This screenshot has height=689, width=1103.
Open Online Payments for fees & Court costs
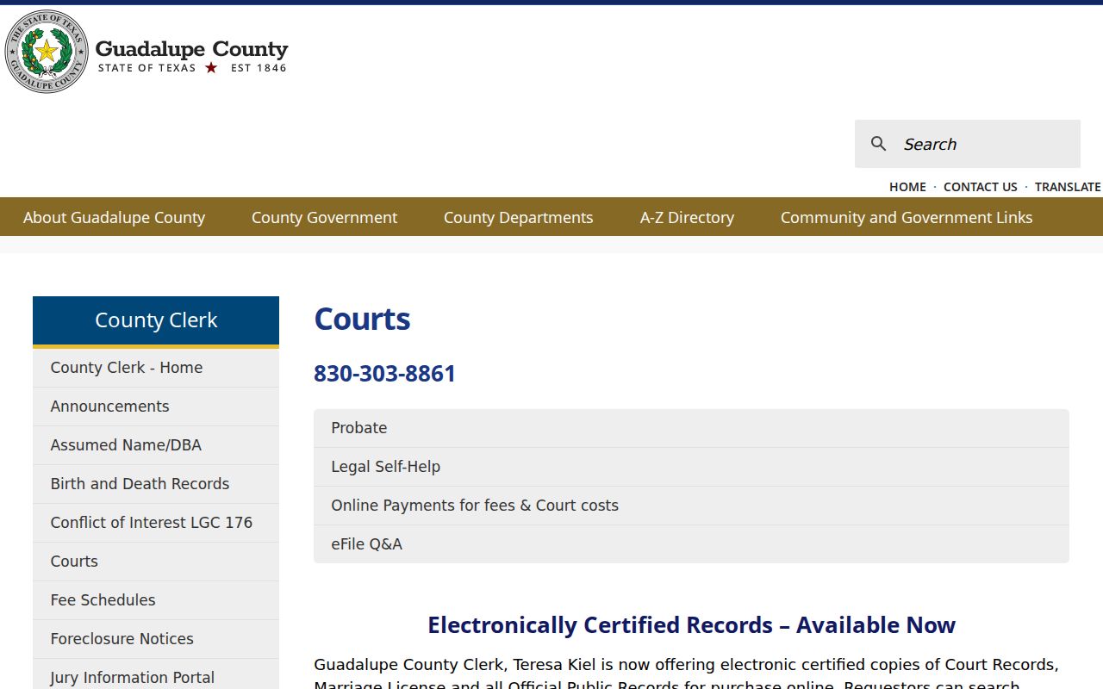click(691, 506)
